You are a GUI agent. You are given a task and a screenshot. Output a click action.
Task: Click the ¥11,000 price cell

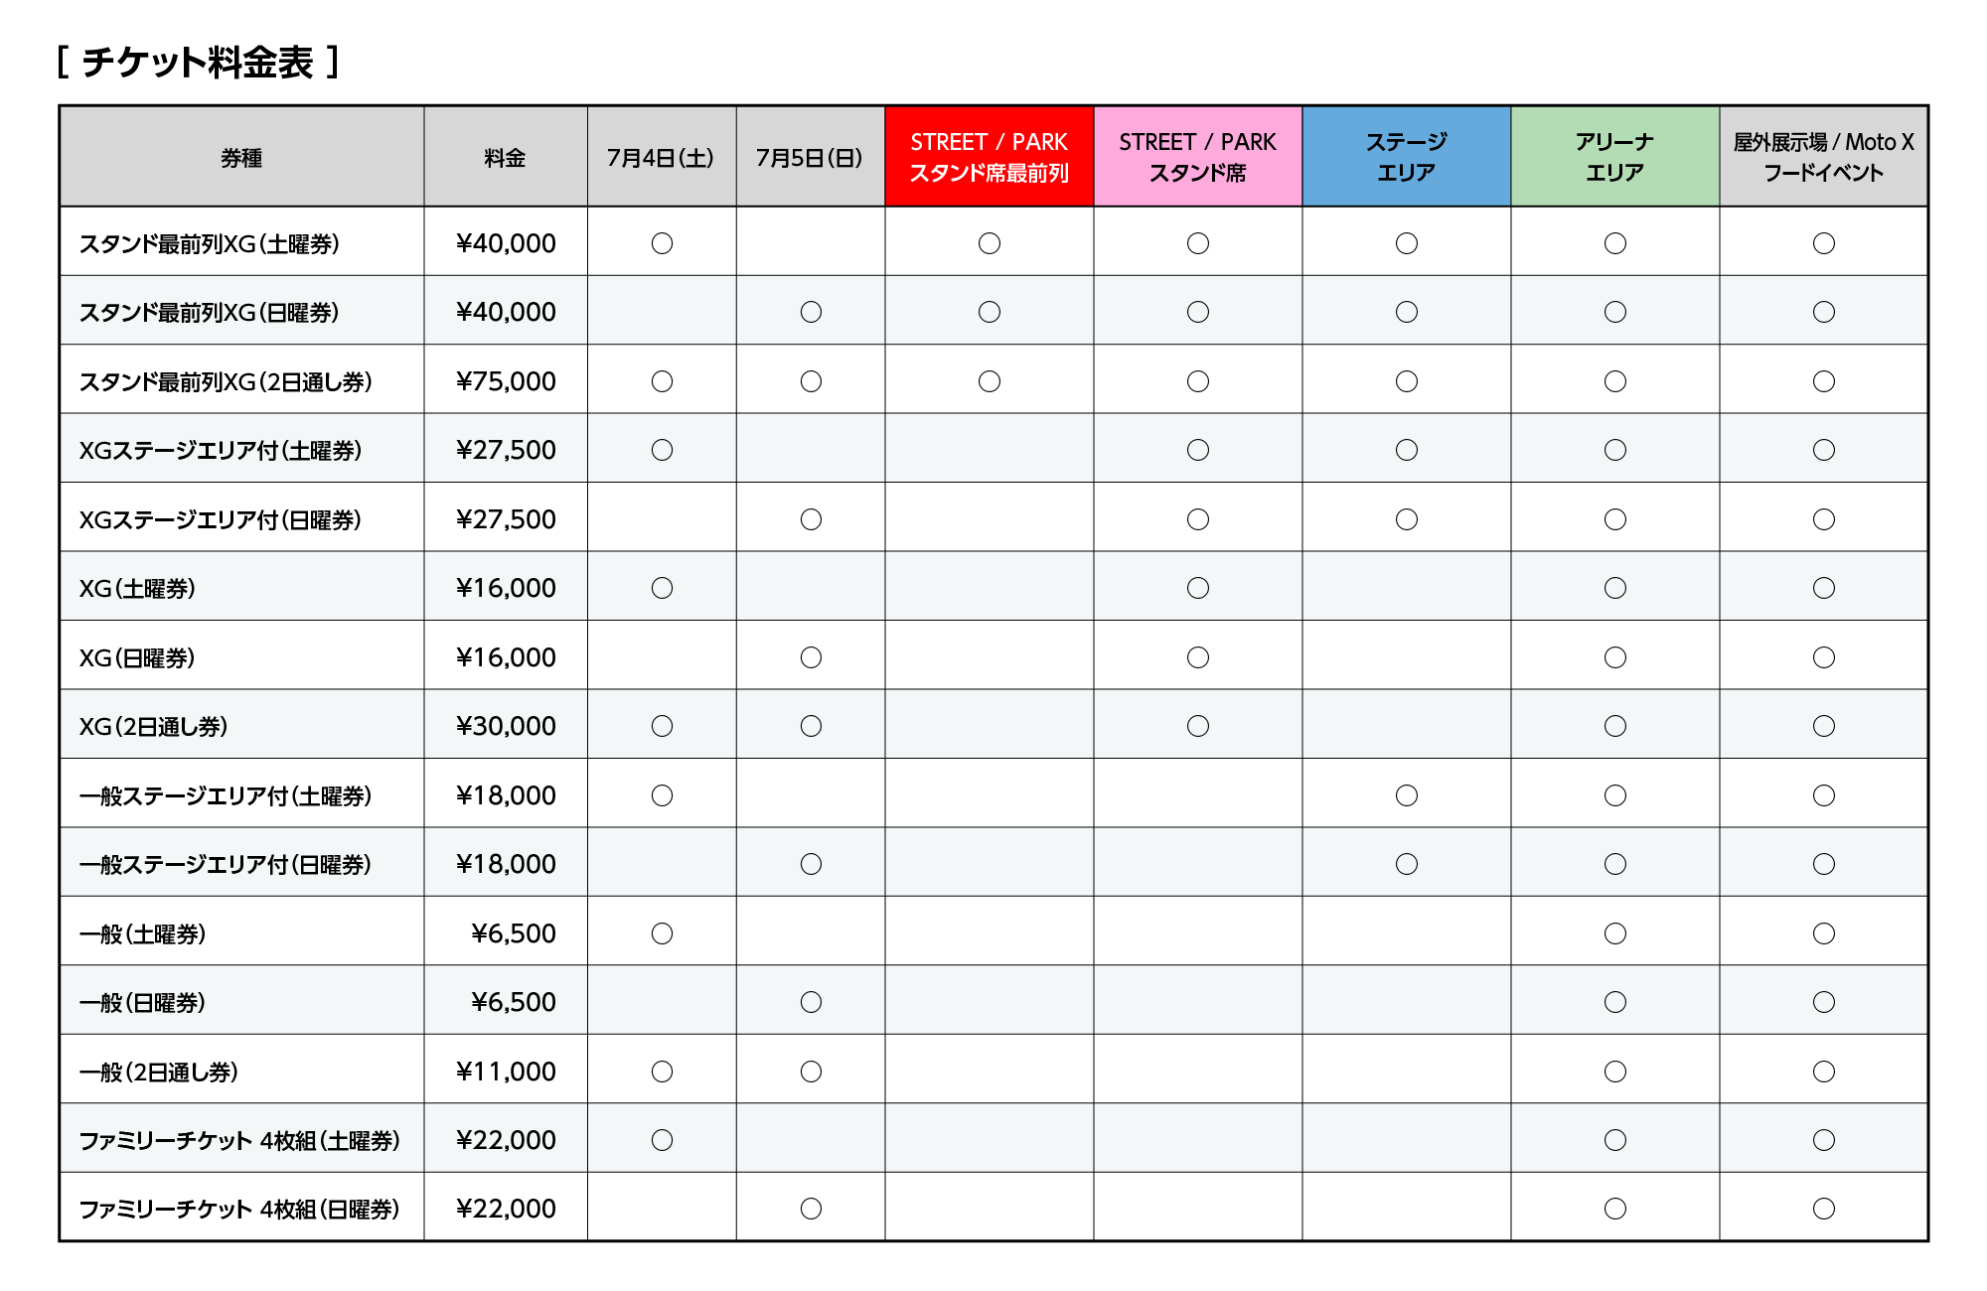506,1072
